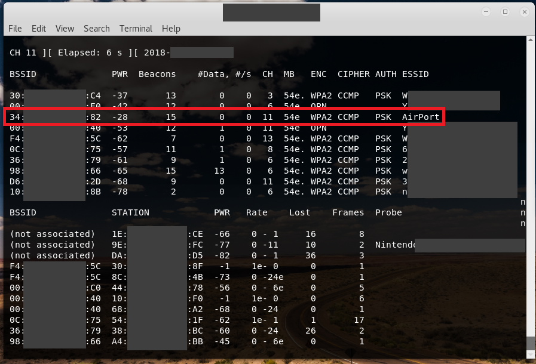The width and height of the screenshot is (536, 364).
Task: Click the :BB station suffix
Action: click(195, 341)
